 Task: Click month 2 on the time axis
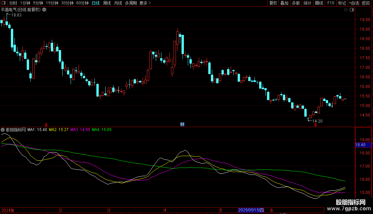pos(61,210)
